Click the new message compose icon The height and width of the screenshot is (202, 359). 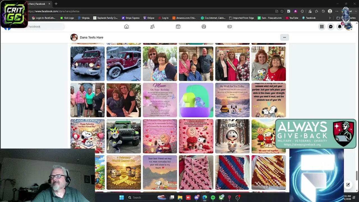(348, 185)
